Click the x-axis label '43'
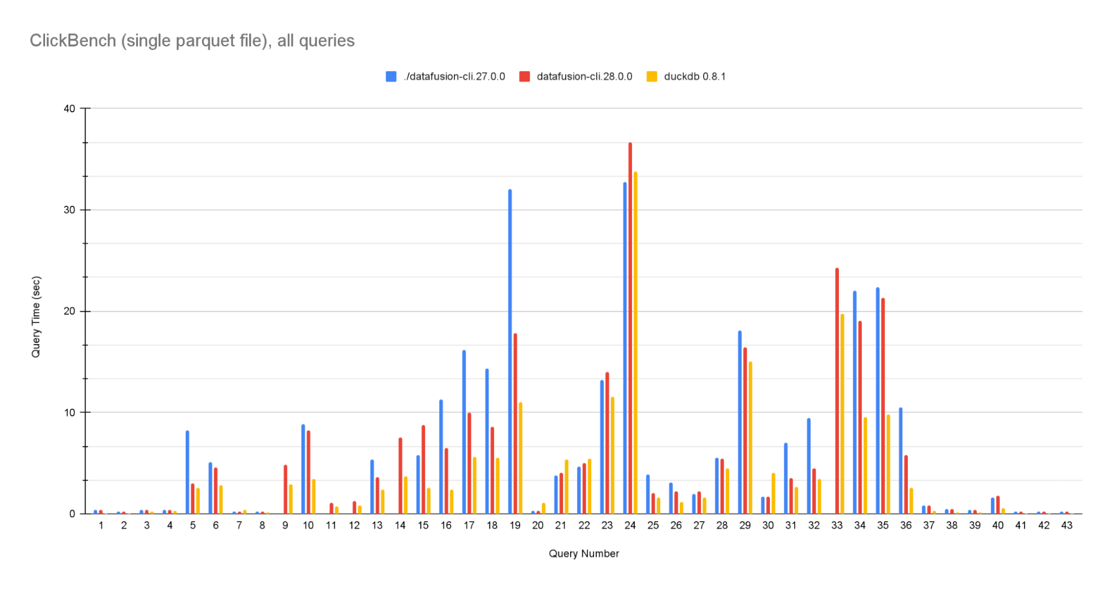 [1067, 525]
